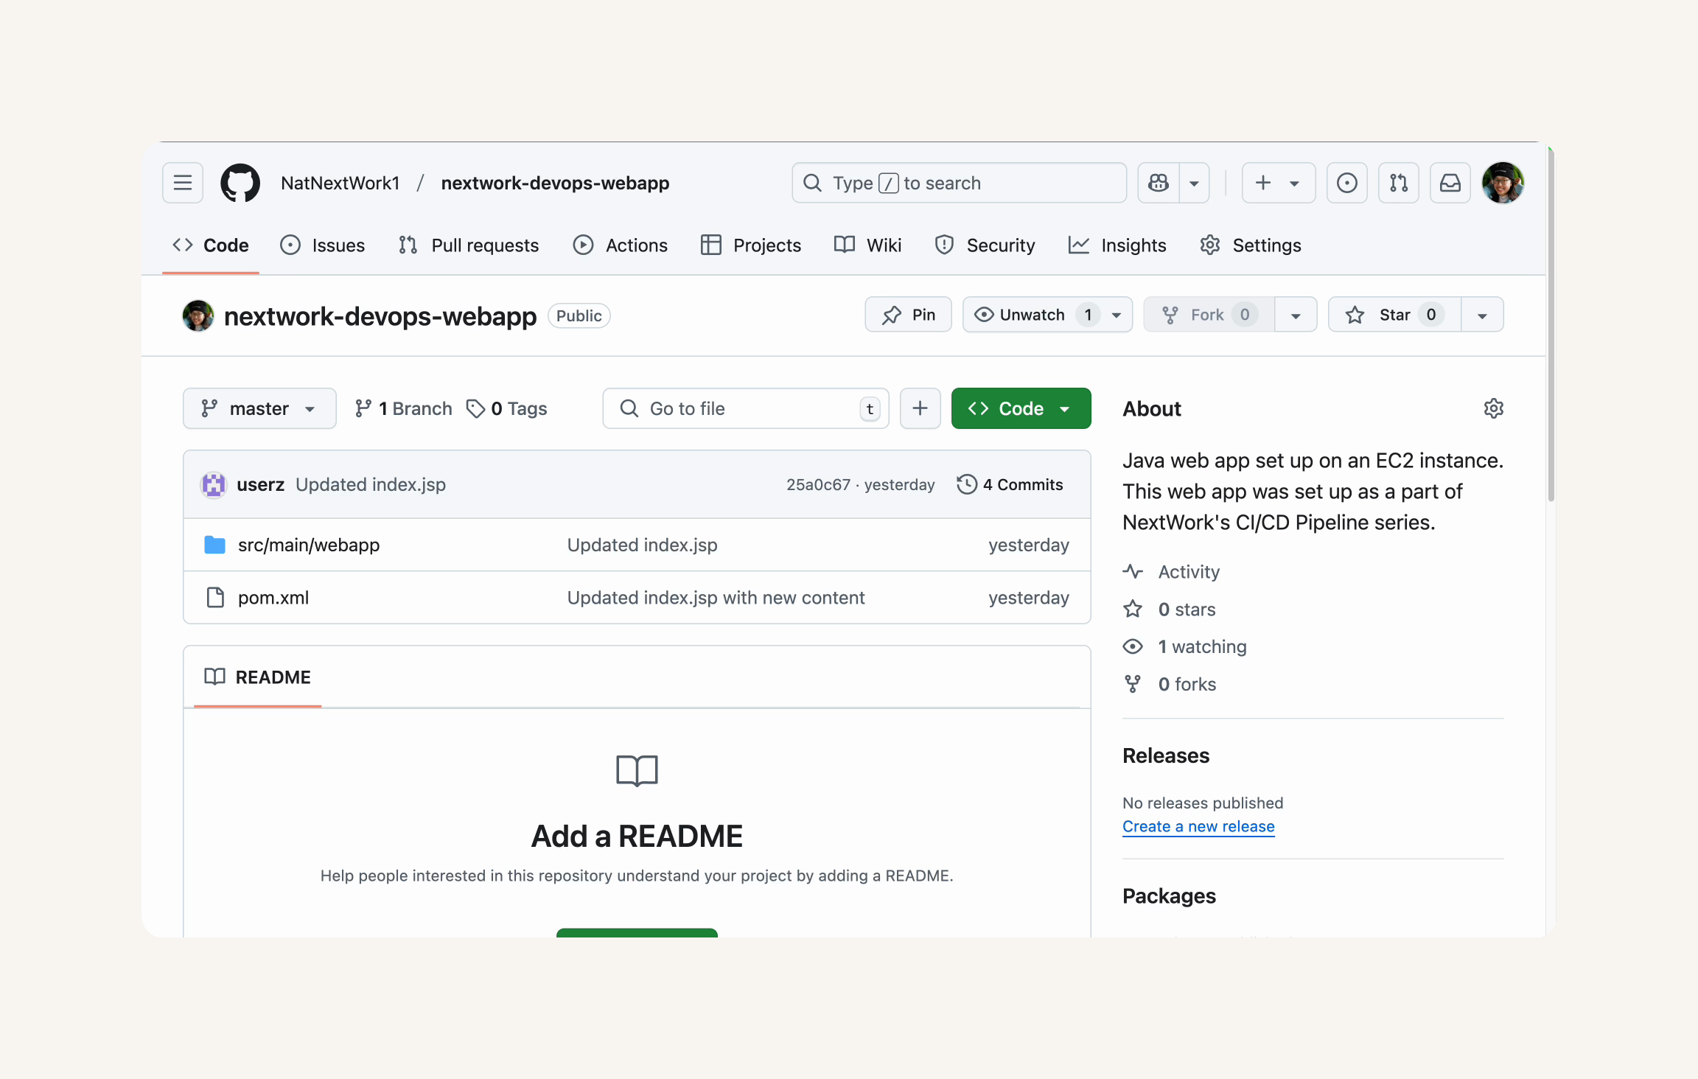
Task: Click the GitHub Octocat logo
Action: 240,183
